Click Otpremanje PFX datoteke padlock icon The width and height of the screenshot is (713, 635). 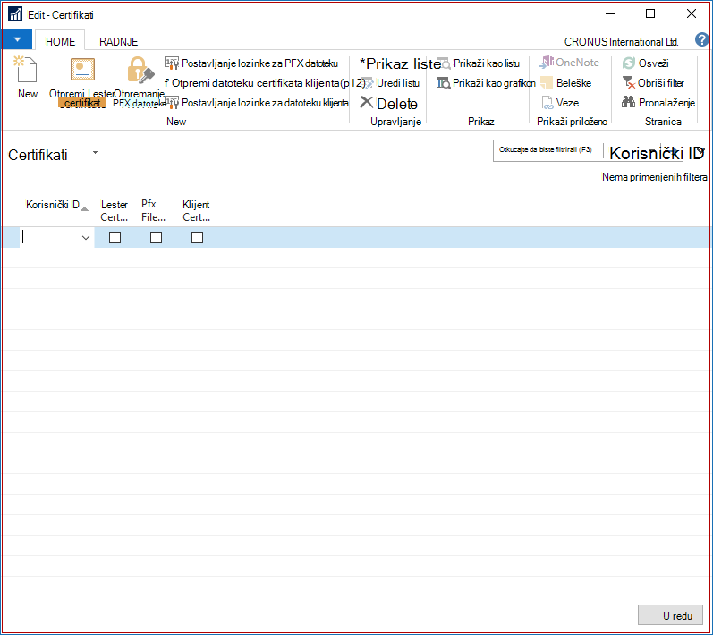(140, 70)
